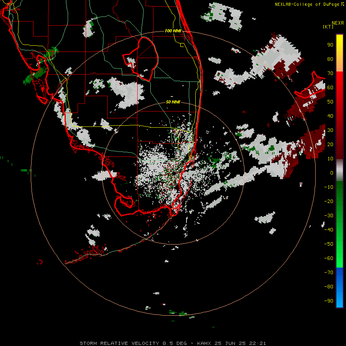Click the -40 scale value
Screen dimensions: 346x346
[329, 230]
